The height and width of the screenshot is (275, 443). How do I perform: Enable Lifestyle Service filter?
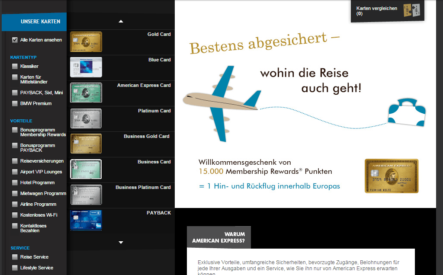click(15, 268)
